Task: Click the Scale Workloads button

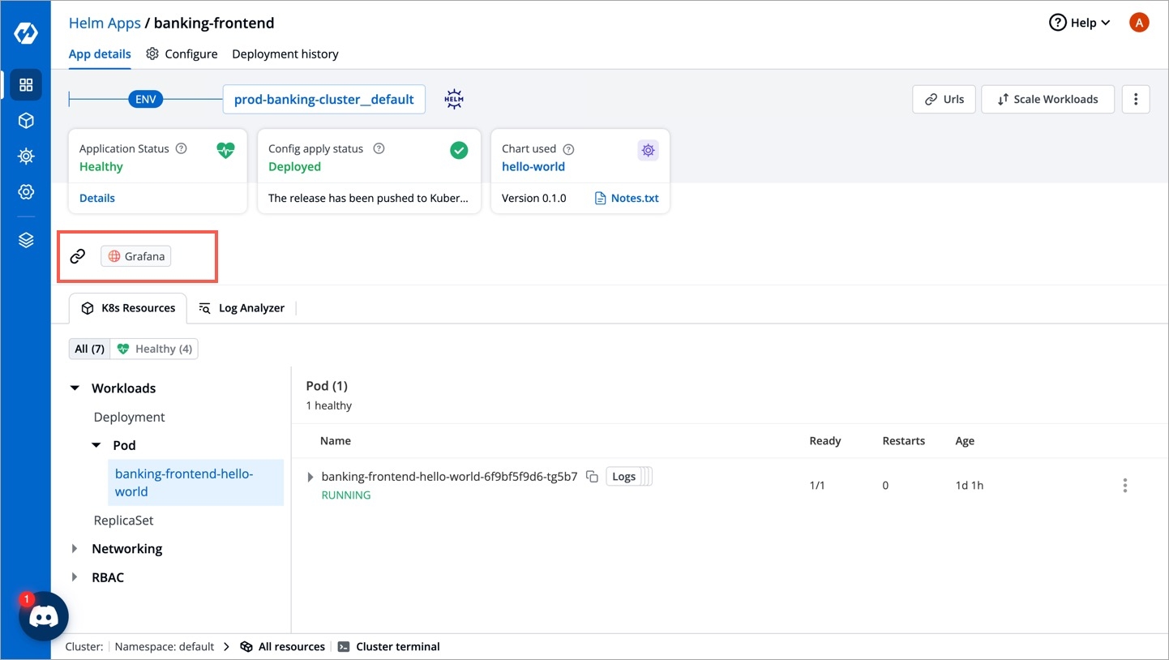Action: [1047, 99]
